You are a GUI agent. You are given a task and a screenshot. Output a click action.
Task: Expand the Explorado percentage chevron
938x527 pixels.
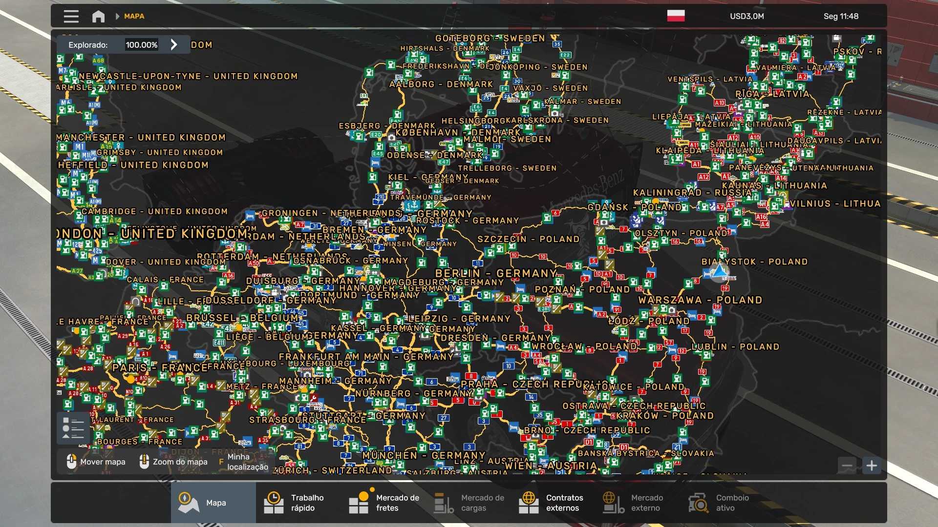[x=174, y=45]
